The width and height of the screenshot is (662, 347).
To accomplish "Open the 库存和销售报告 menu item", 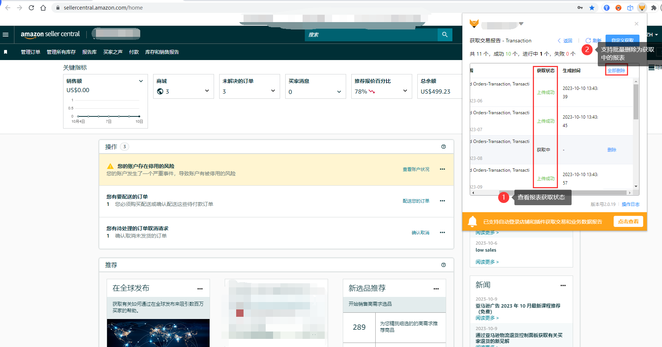I will (162, 52).
